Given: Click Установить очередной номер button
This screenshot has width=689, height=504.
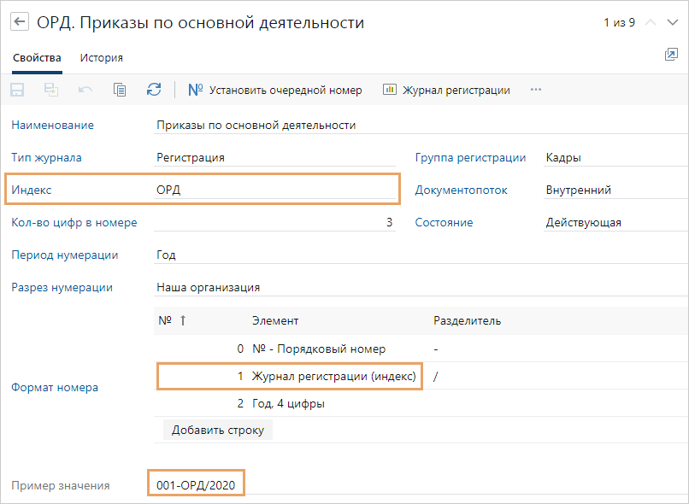Looking at the screenshot, I should click(274, 90).
